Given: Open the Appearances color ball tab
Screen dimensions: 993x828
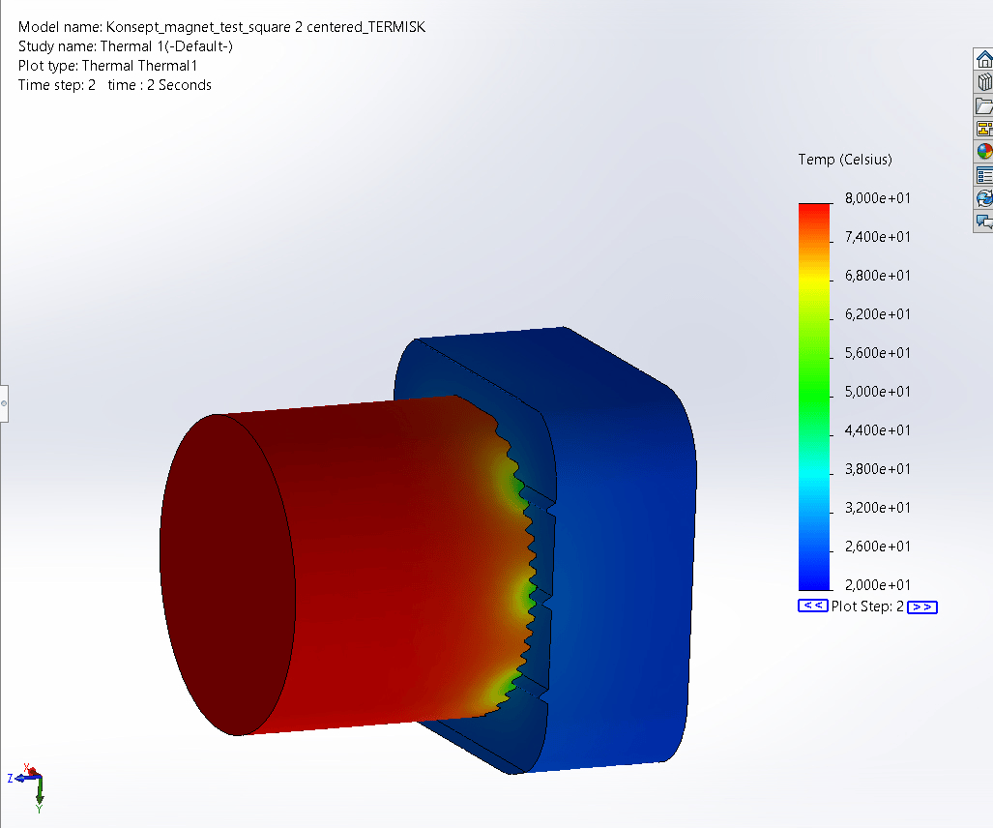Looking at the screenshot, I should point(984,152).
